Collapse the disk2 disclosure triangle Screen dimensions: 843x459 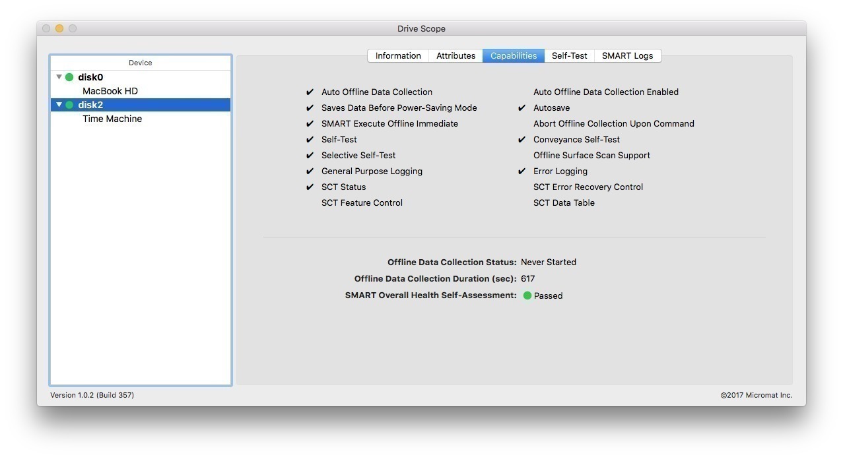(59, 105)
